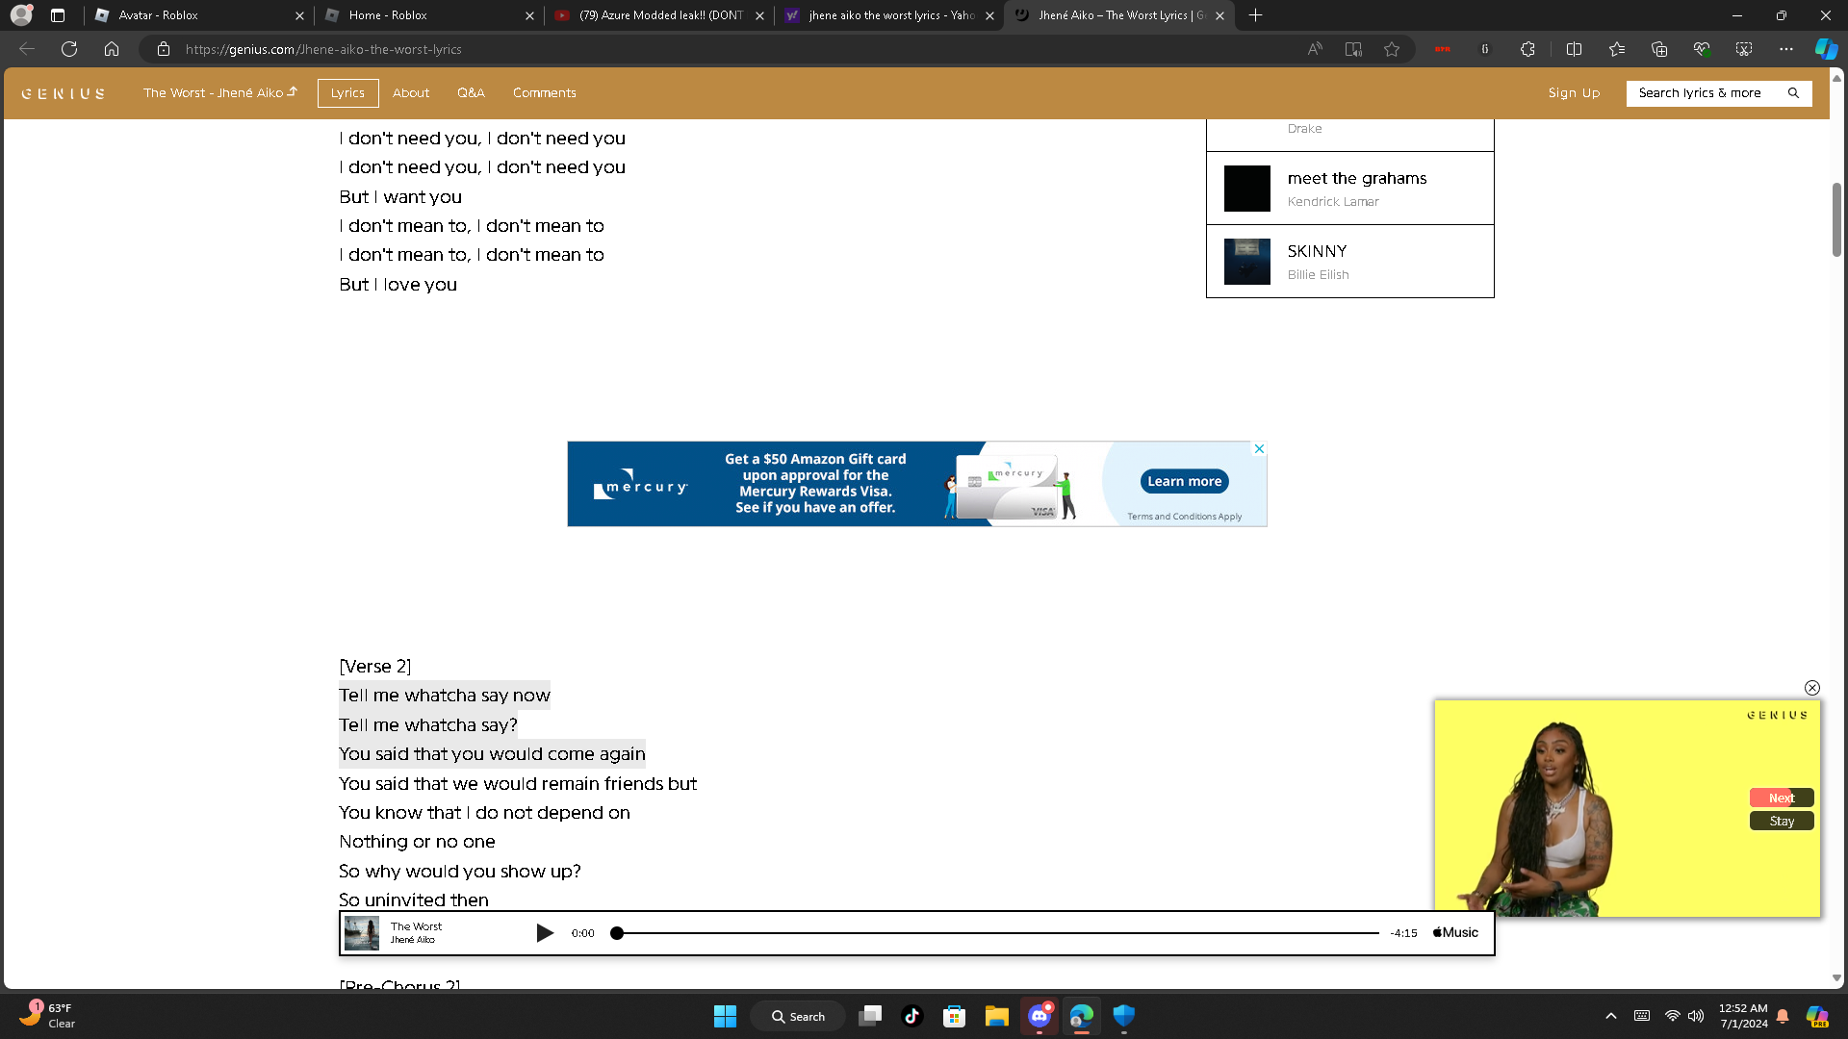Click the page vertical scrollbar thumb
Image resolution: width=1848 pixels, height=1039 pixels.
1837,219
